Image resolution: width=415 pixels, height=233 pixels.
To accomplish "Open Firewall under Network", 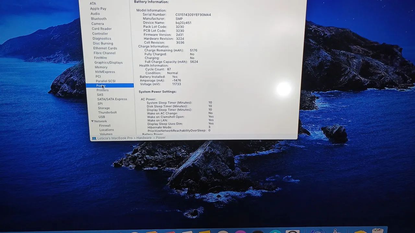I will 105,126.
